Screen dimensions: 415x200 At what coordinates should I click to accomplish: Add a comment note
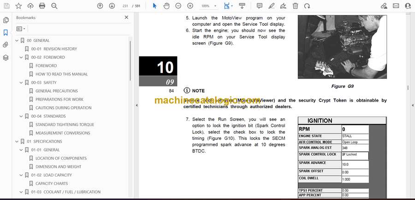259,6
